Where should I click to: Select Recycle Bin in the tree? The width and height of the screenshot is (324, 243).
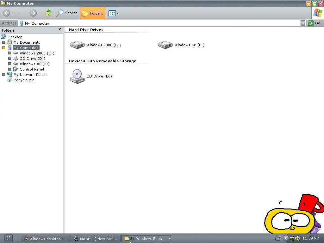pyautogui.click(x=24, y=80)
